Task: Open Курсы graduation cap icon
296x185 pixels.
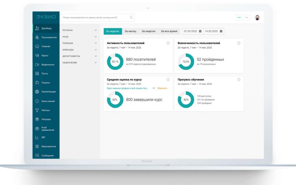Action: point(37,55)
